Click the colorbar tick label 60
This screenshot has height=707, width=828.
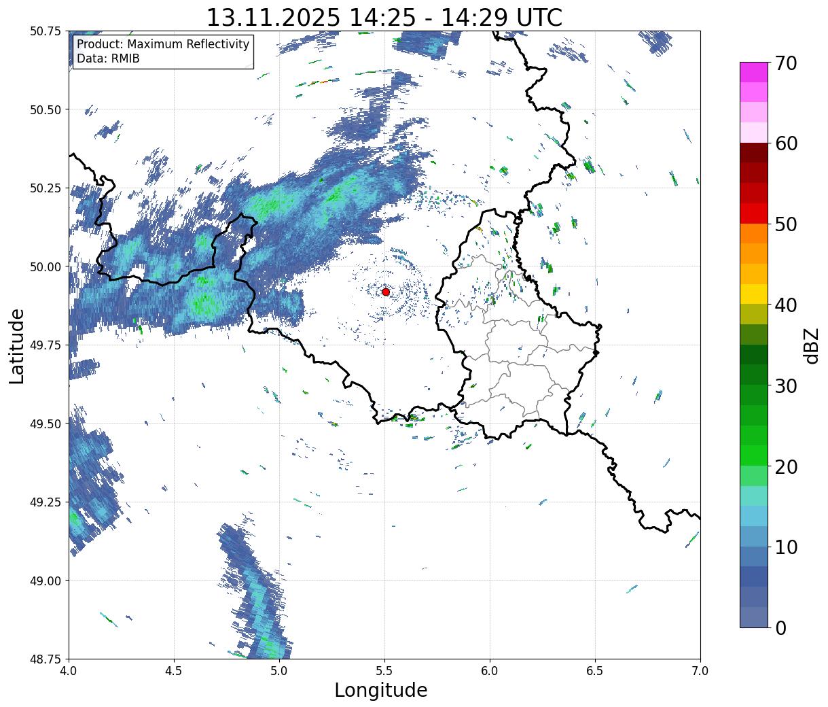[786, 143]
